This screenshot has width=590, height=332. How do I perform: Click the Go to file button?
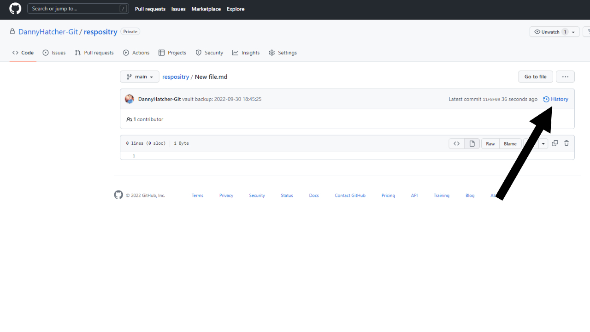pos(535,77)
